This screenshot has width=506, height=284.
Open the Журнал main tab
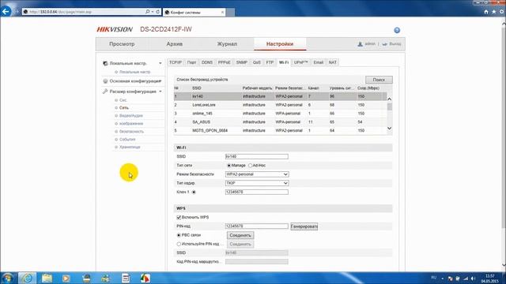(227, 44)
